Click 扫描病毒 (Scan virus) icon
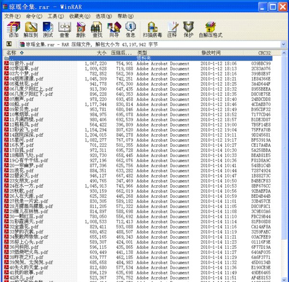289x282 pixels. click(x=152, y=29)
